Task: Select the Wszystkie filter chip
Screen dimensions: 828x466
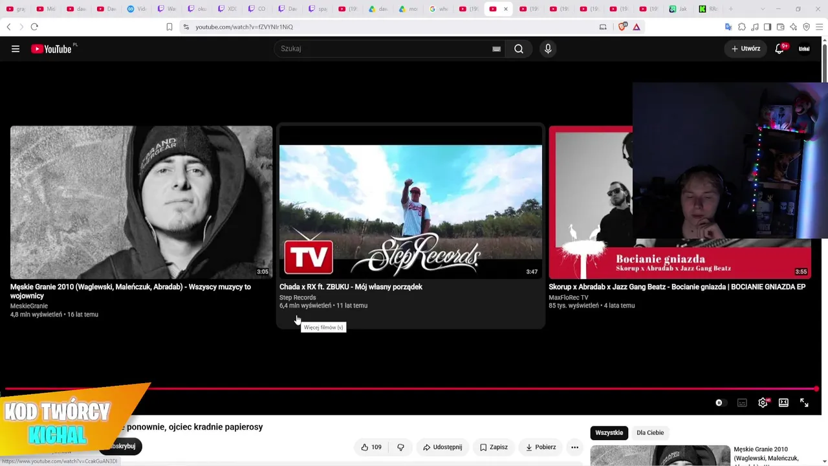Action: (x=609, y=432)
